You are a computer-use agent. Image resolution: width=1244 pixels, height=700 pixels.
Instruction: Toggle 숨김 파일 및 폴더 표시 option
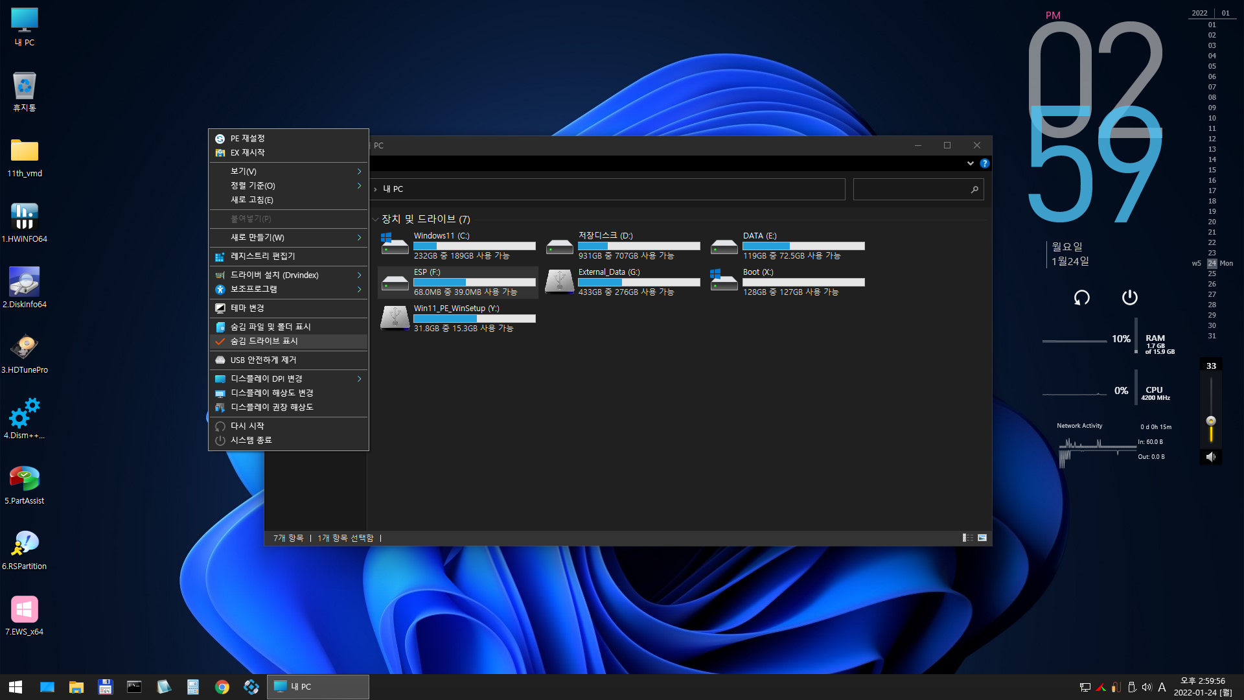click(x=289, y=327)
